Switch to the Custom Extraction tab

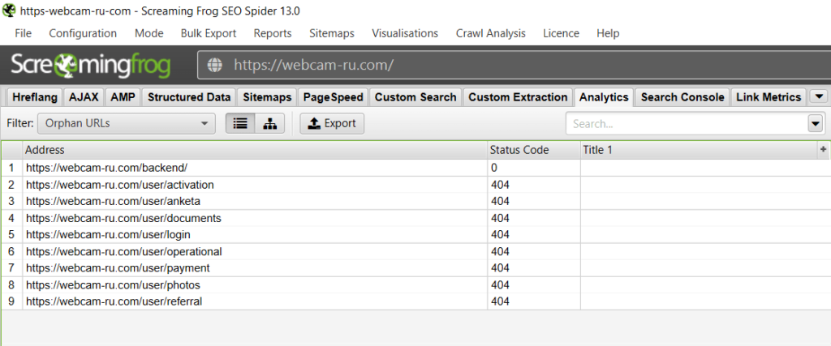pyautogui.click(x=518, y=97)
